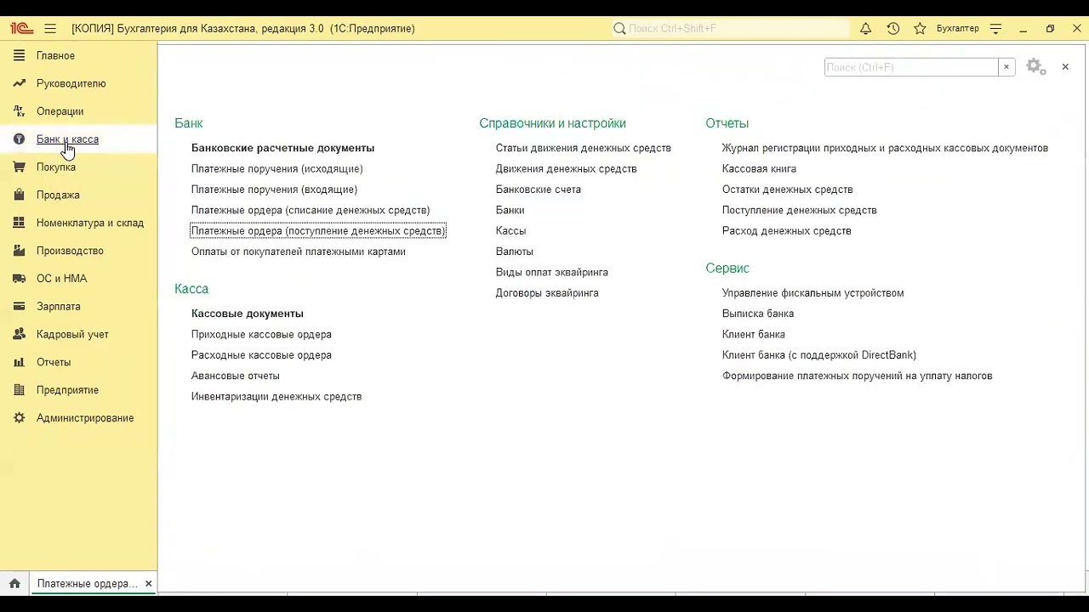This screenshot has height=612, width=1089.
Task: Open Выписка банка service
Action: tap(758, 314)
